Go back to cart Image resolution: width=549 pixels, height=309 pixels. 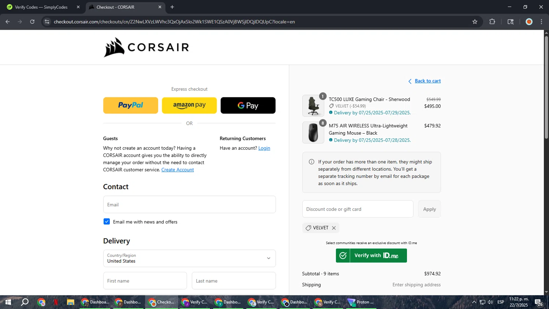[427, 81]
